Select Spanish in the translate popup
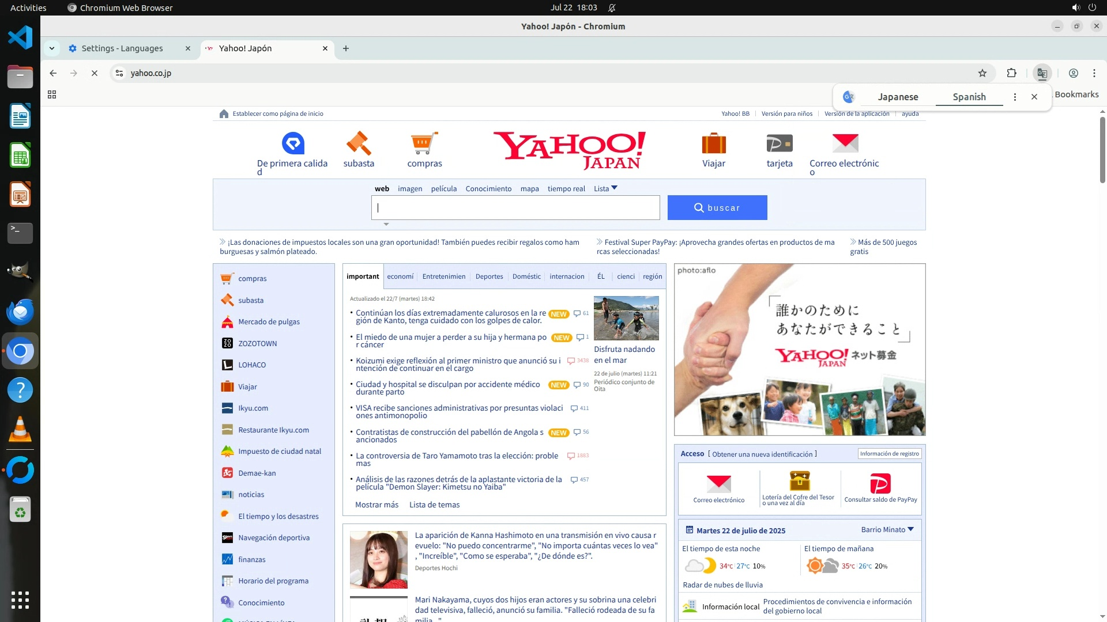 (969, 97)
